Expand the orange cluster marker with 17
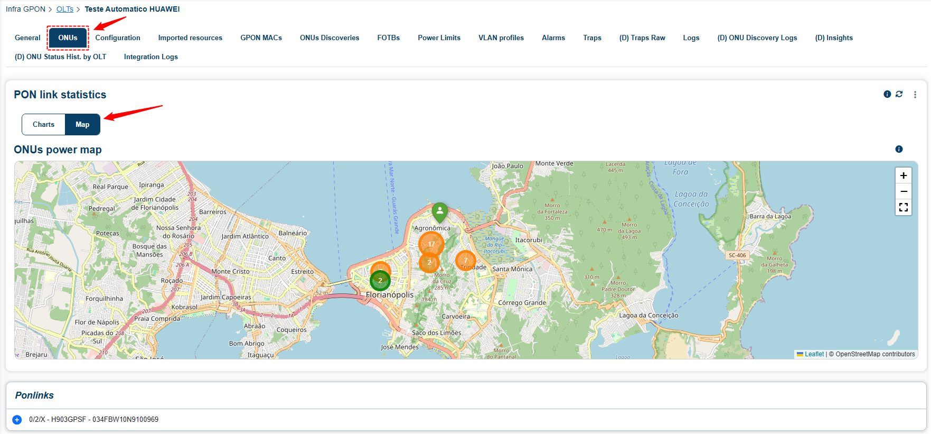Image resolution: width=931 pixels, height=434 pixels. [x=431, y=244]
